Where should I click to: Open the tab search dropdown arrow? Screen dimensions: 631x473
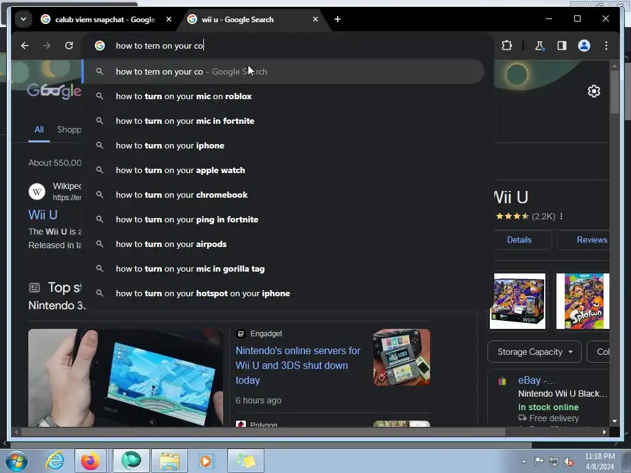23,19
